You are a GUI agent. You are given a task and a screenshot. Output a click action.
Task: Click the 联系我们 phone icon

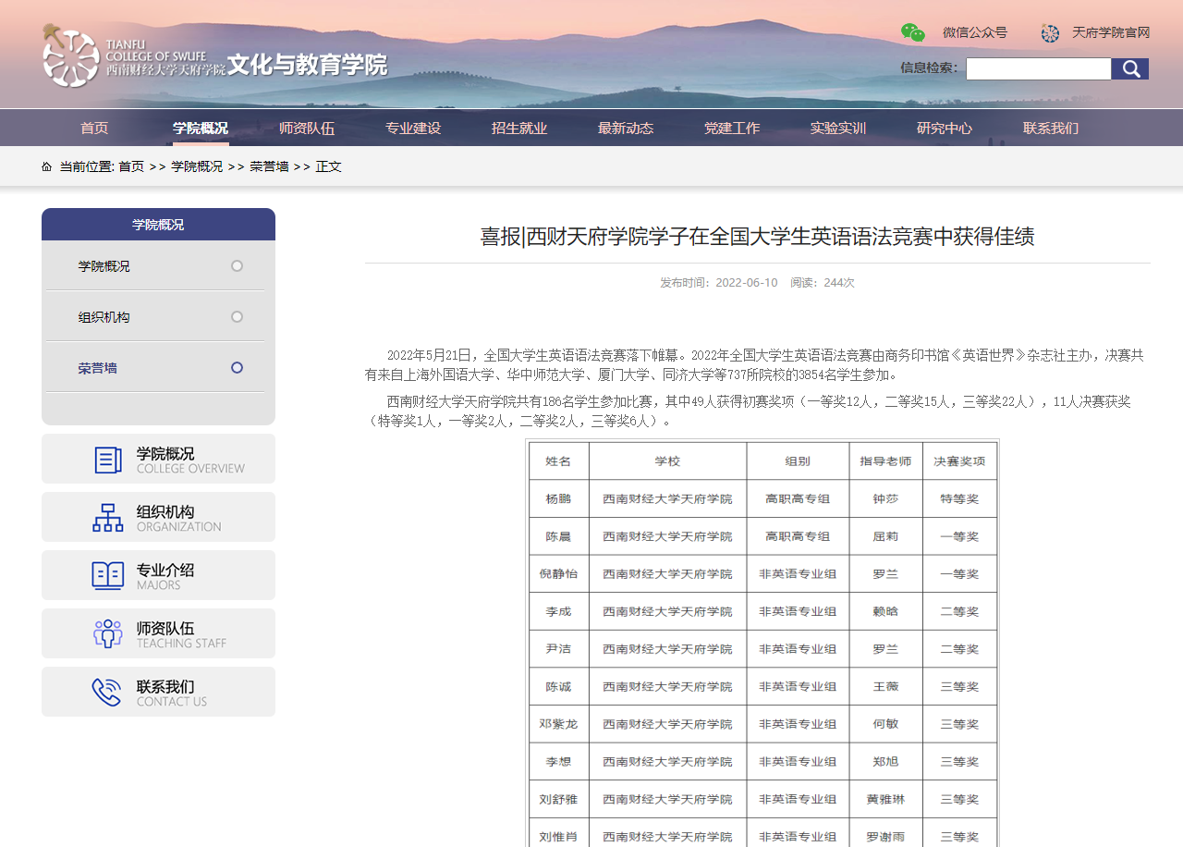point(107,693)
